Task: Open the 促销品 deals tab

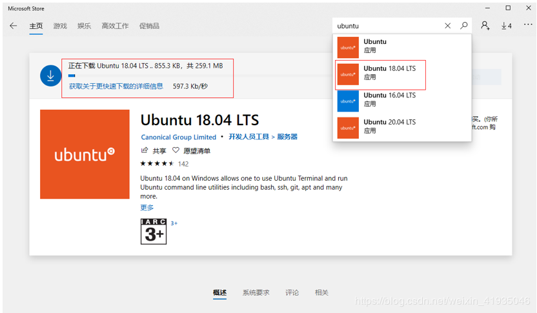Action: [149, 26]
